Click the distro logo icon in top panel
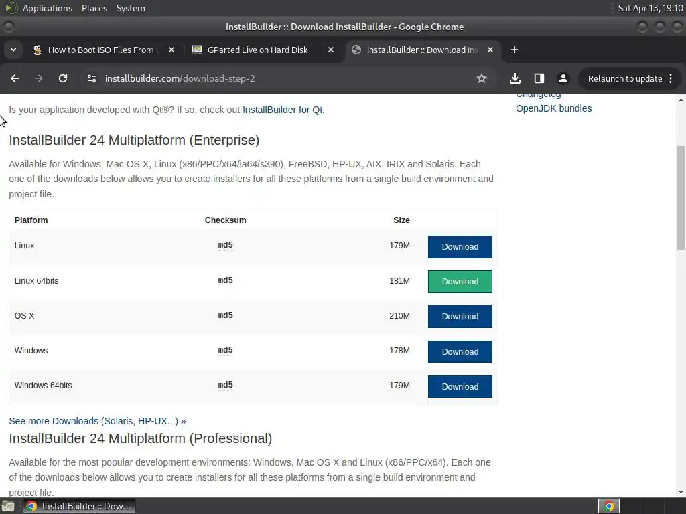This screenshot has width=686, height=514. click(x=11, y=8)
